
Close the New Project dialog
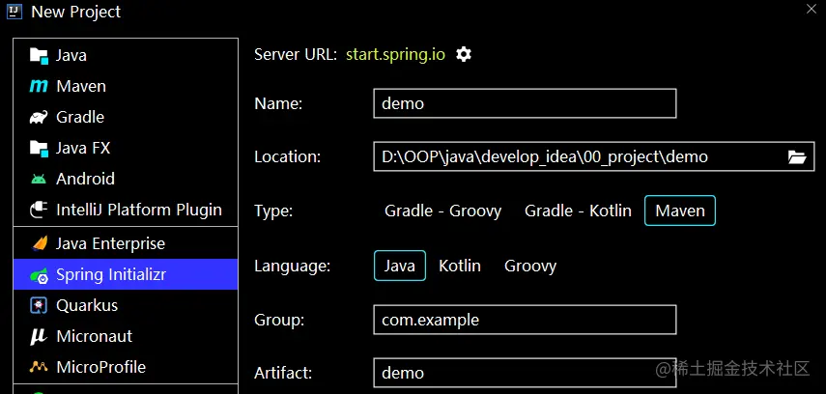(x=812, y=9)
